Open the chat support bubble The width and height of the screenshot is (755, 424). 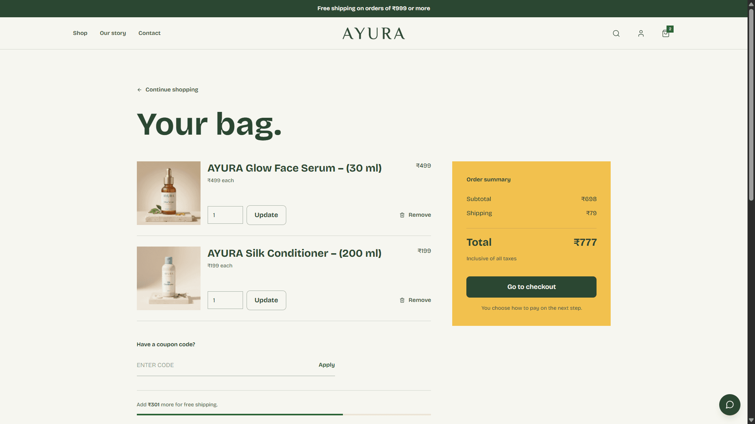[730, 405]
